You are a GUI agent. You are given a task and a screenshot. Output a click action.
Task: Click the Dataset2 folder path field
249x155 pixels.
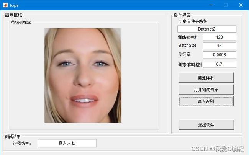click(x=207, y=29)
